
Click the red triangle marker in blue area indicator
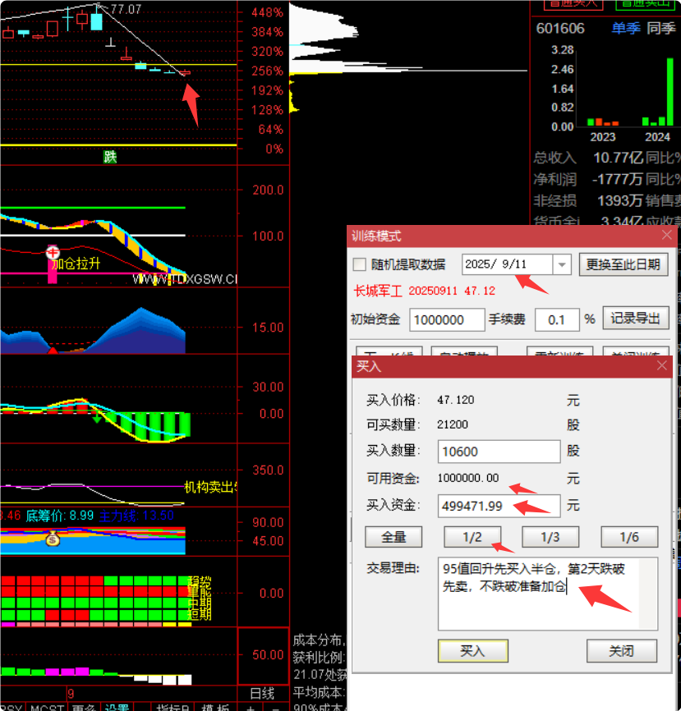pyautogui.click(x=53, y=351)
